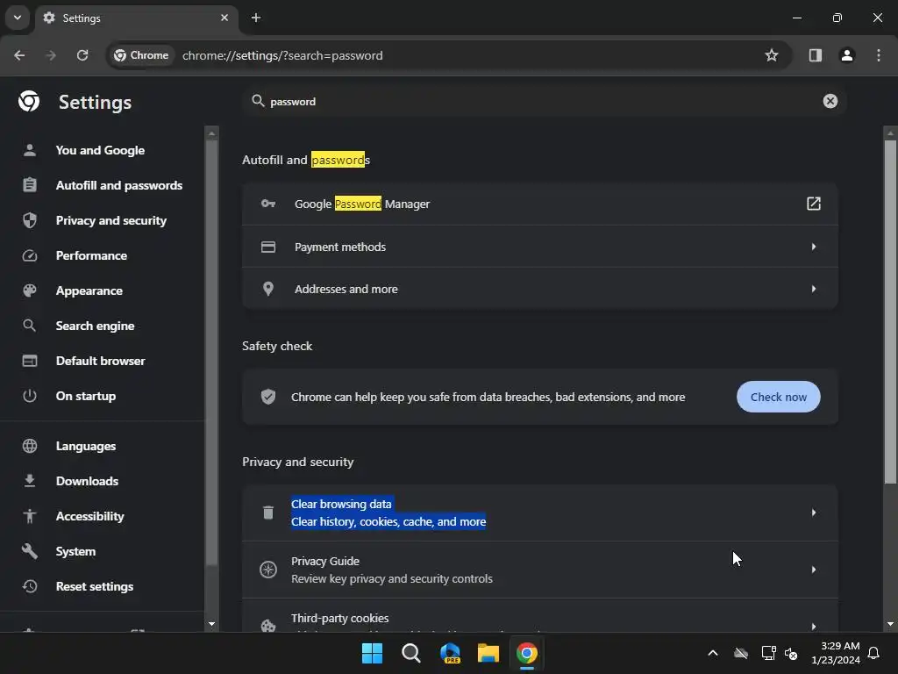This screenshot has width=898, height=674.
Task: Open Privacy Guide with its arrow
Action: (x=813, y=570)
